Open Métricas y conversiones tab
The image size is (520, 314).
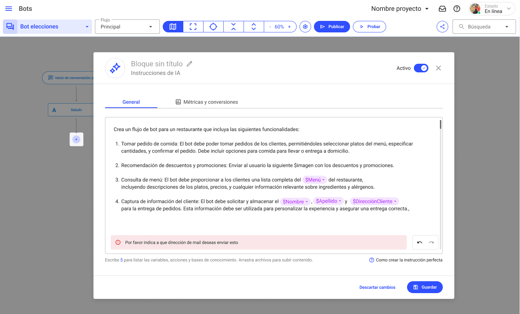point(207,102)
